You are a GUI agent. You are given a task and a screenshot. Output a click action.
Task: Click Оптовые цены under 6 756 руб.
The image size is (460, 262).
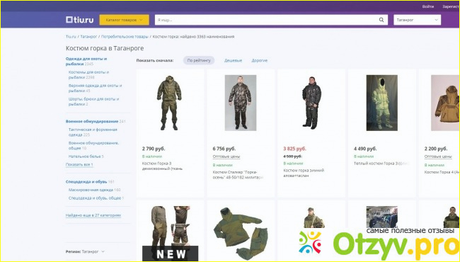click(x=226, y=156)
